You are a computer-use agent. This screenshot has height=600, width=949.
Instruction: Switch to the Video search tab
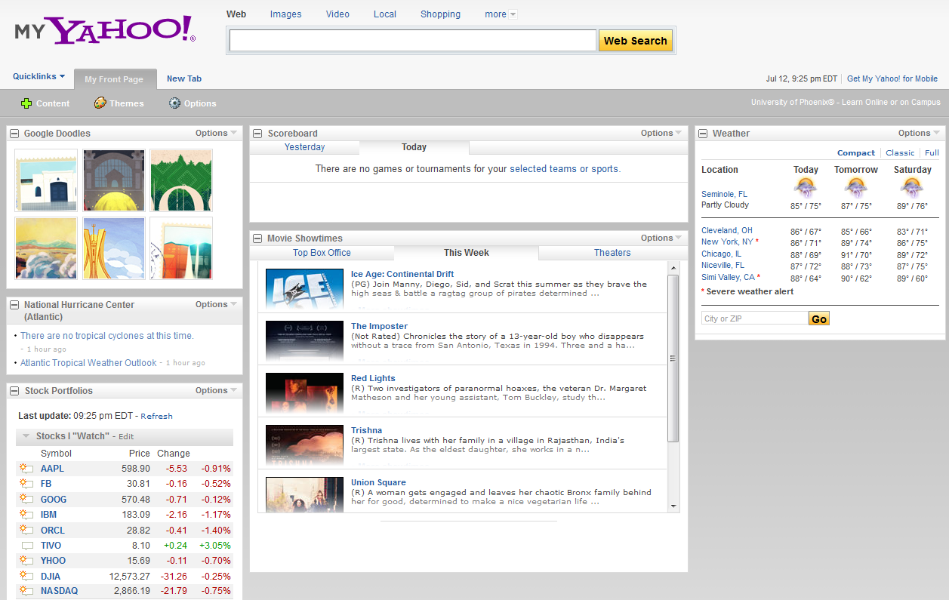[337, 14]
